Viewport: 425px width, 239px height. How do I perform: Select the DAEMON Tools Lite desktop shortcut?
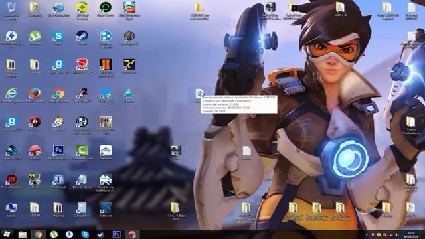11,39
